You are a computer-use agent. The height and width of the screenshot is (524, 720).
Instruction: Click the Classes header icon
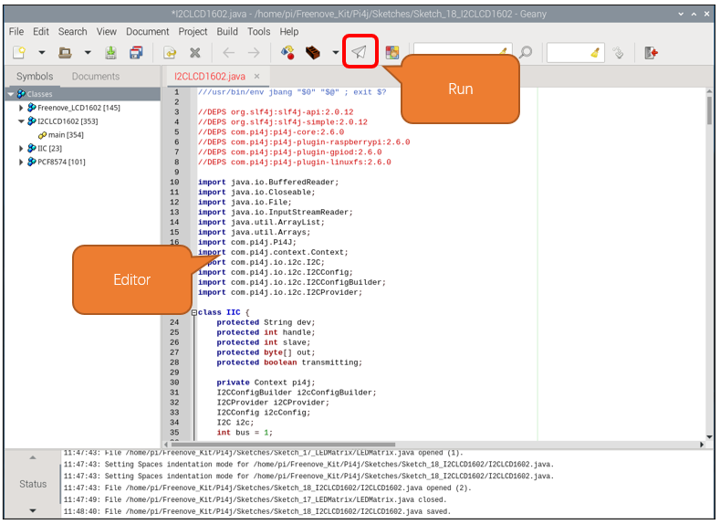21,94
